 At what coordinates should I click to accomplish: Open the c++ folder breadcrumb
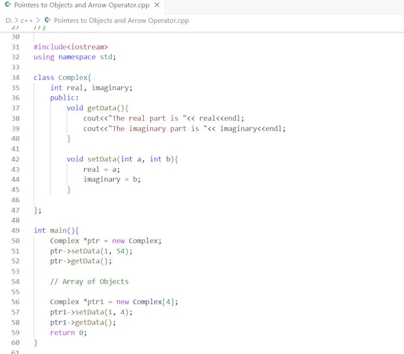pos(27,20)
